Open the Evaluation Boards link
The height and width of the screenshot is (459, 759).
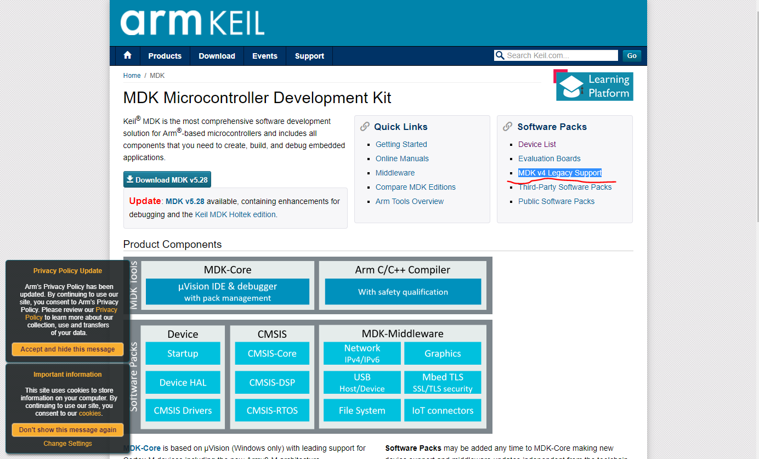[550, 158]
